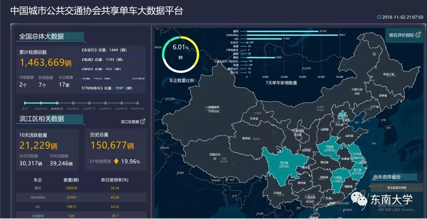427x219 pixels.
Task: Select the 更早 marker on the timeline
Action: (25, 103)
